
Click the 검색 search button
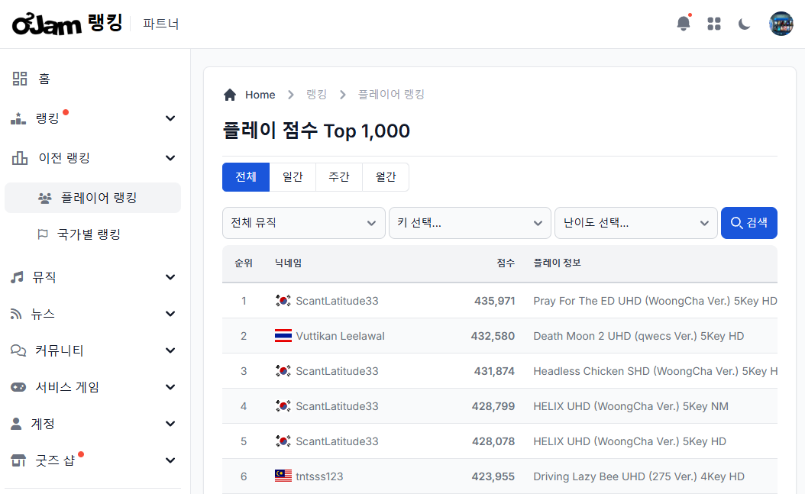point(748,223)
